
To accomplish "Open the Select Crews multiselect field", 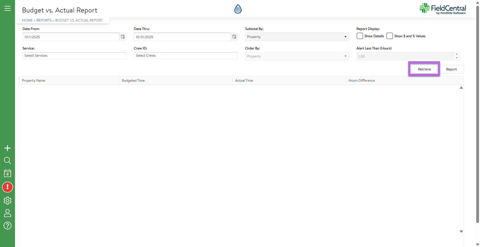I will click(x=185, y=55).
